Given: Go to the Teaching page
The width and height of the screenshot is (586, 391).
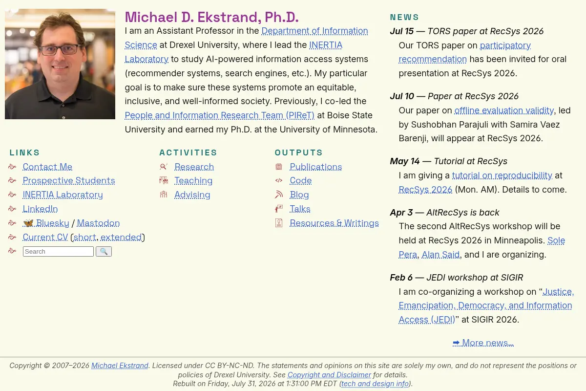Looking at the screenshot, I should (x=193, y=180).
